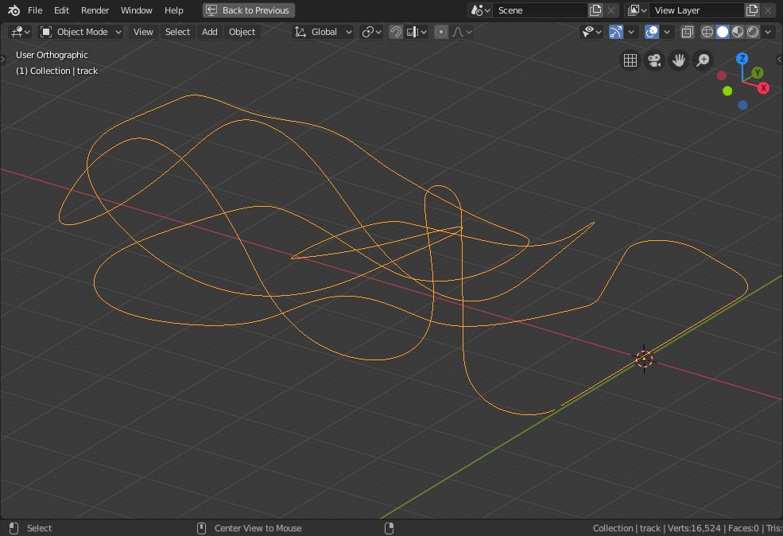The width and height of the screenshot is (783, 536).
Task: Open the view layer browse dropdown
Action: [637, 10]
